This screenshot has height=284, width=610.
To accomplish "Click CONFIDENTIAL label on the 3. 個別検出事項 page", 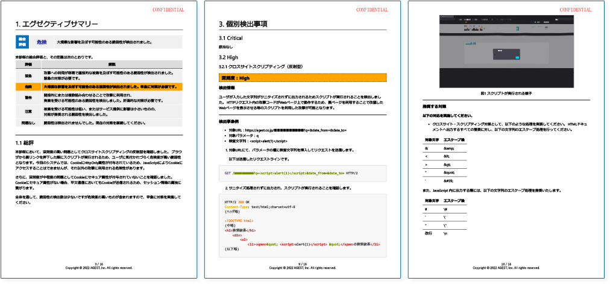I will pyautogui.click(x=372, y=10).
